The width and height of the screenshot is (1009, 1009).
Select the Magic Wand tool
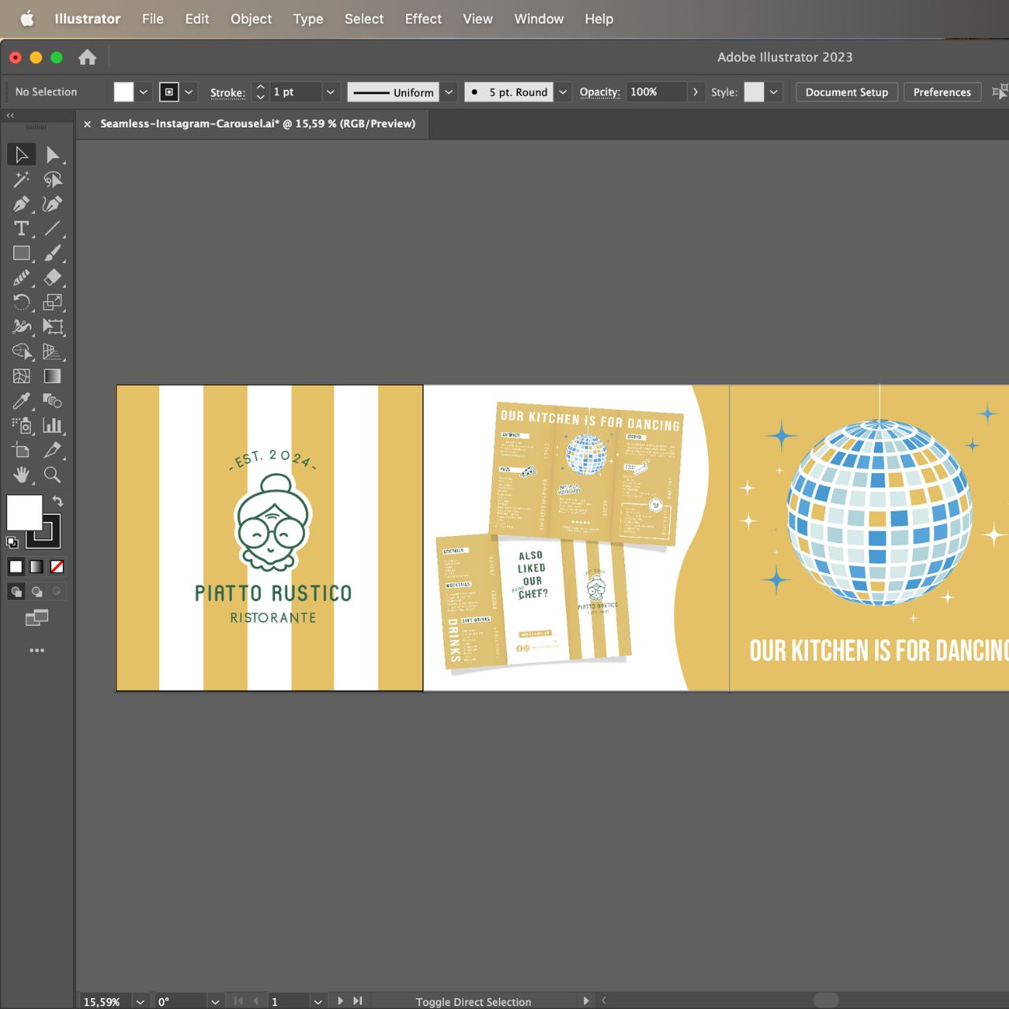click(x=21, y=180)
